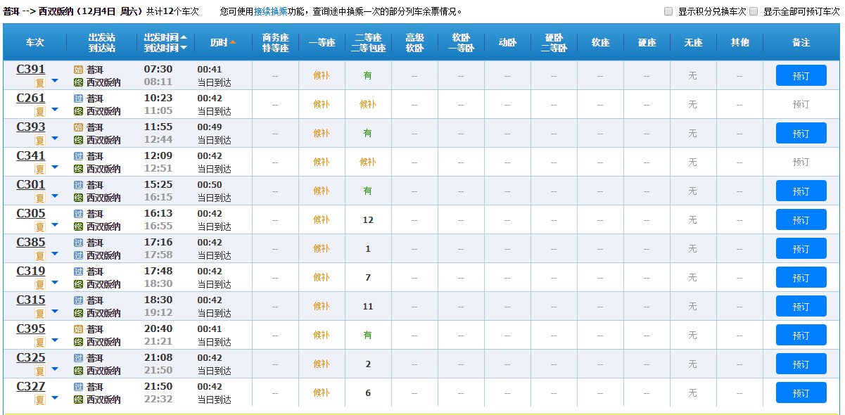Viewport: 845px width, 415px height.
Task: Enable the 显示积分兑换车次 checkbox
Action: pos(668,11)
